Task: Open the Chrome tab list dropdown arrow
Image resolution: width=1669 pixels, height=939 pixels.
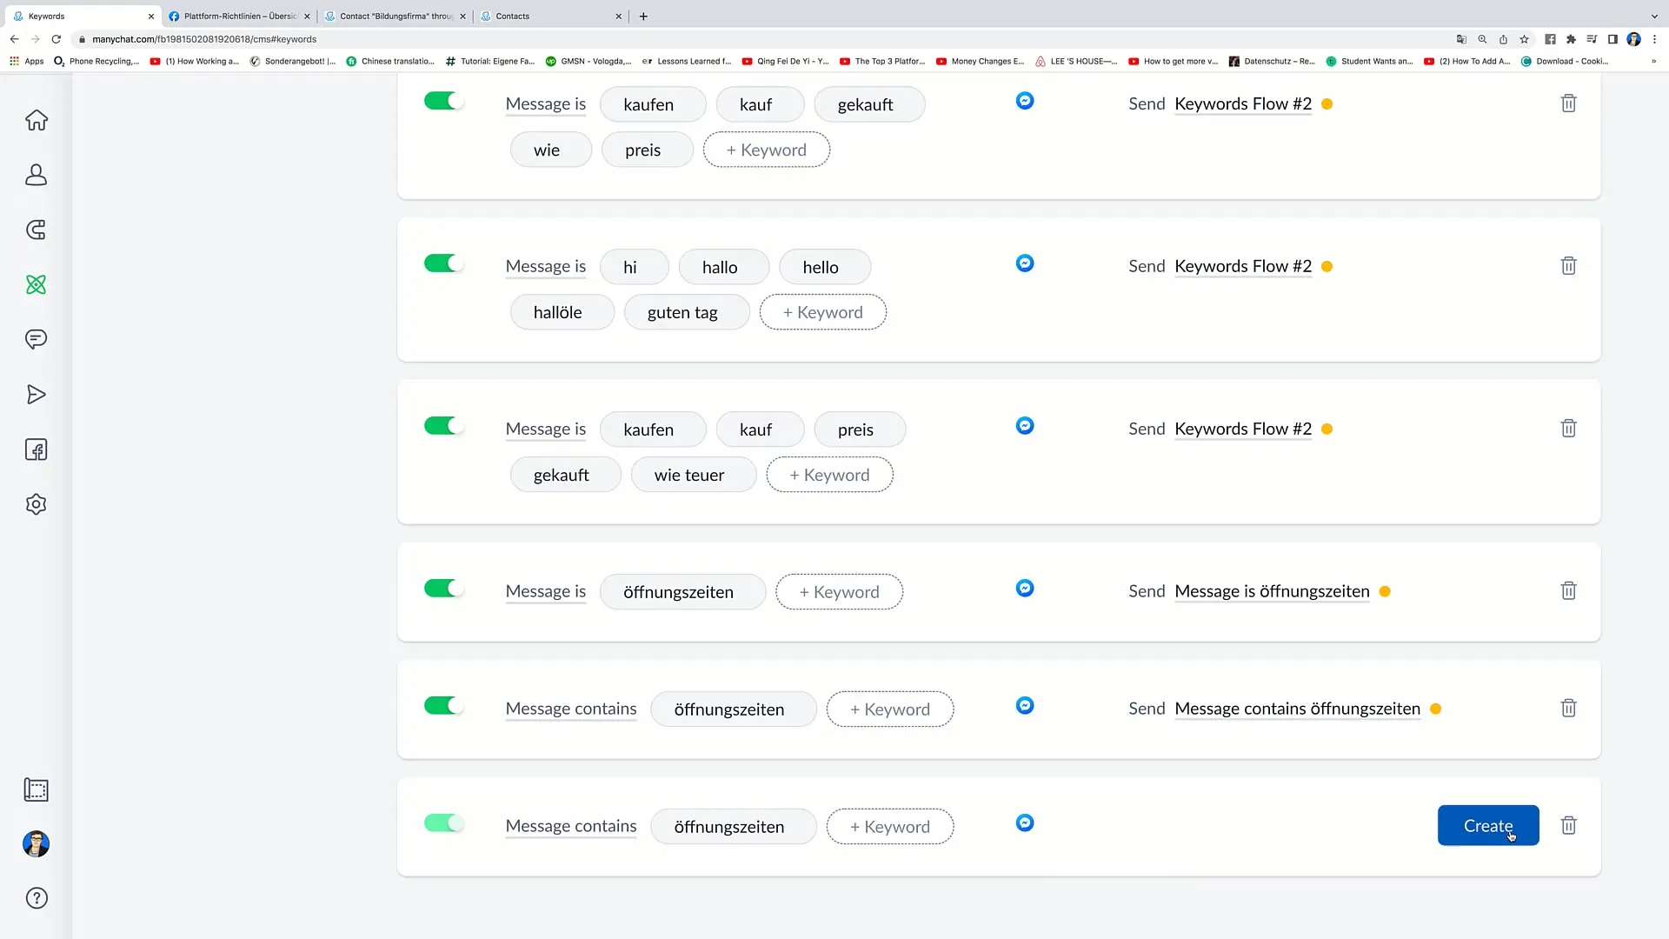Action: pyautogui.click(x=1654, y=16)
